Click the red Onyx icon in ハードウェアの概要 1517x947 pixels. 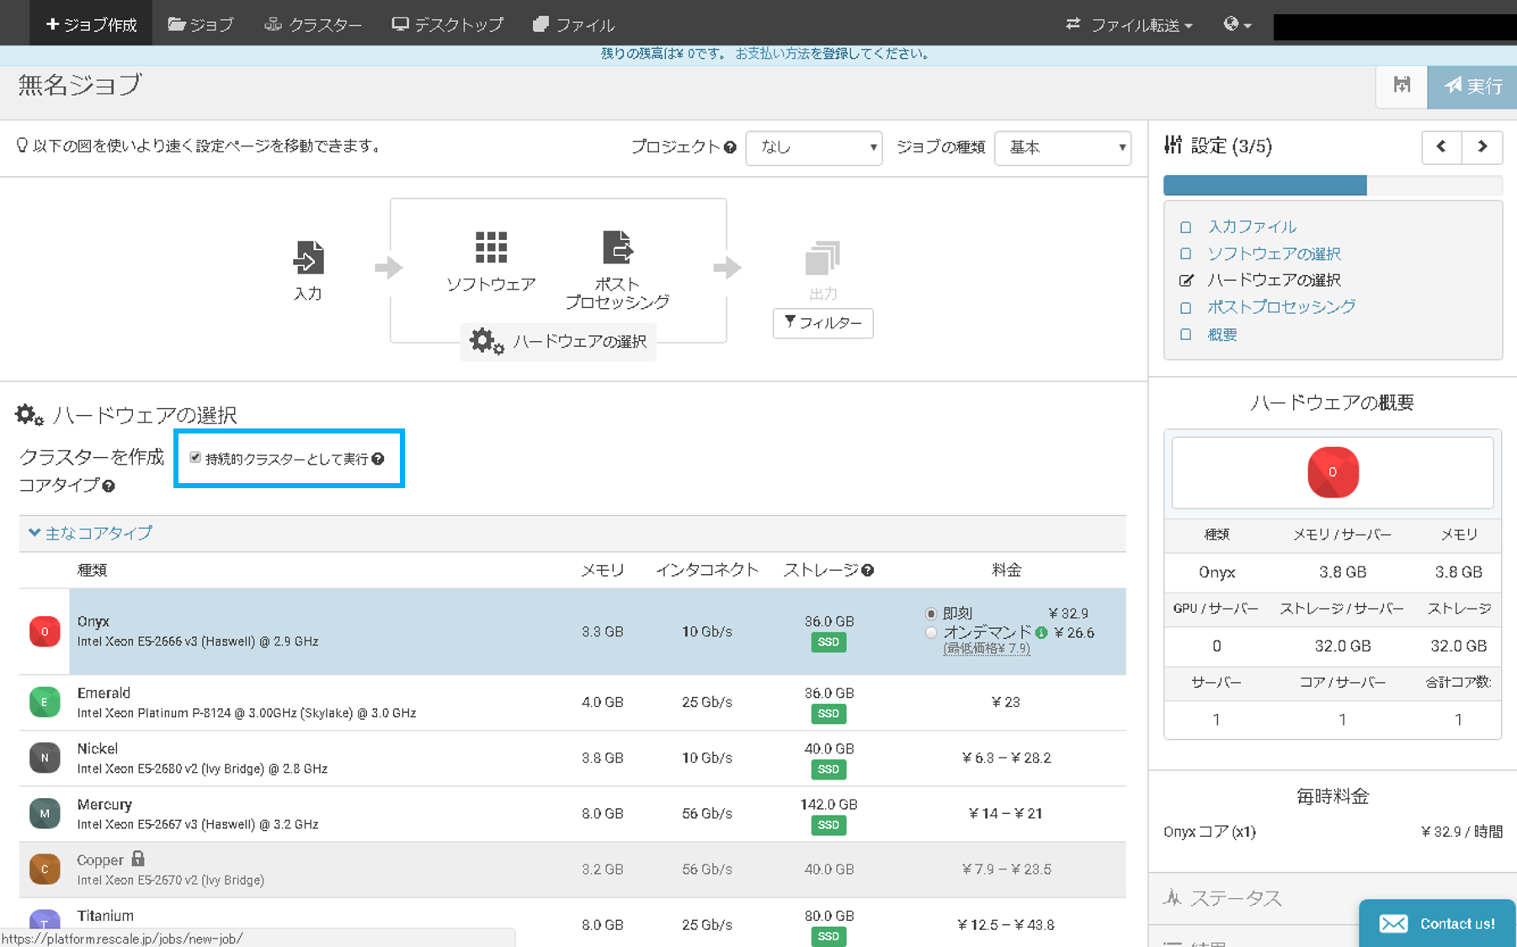[1333, 472]
